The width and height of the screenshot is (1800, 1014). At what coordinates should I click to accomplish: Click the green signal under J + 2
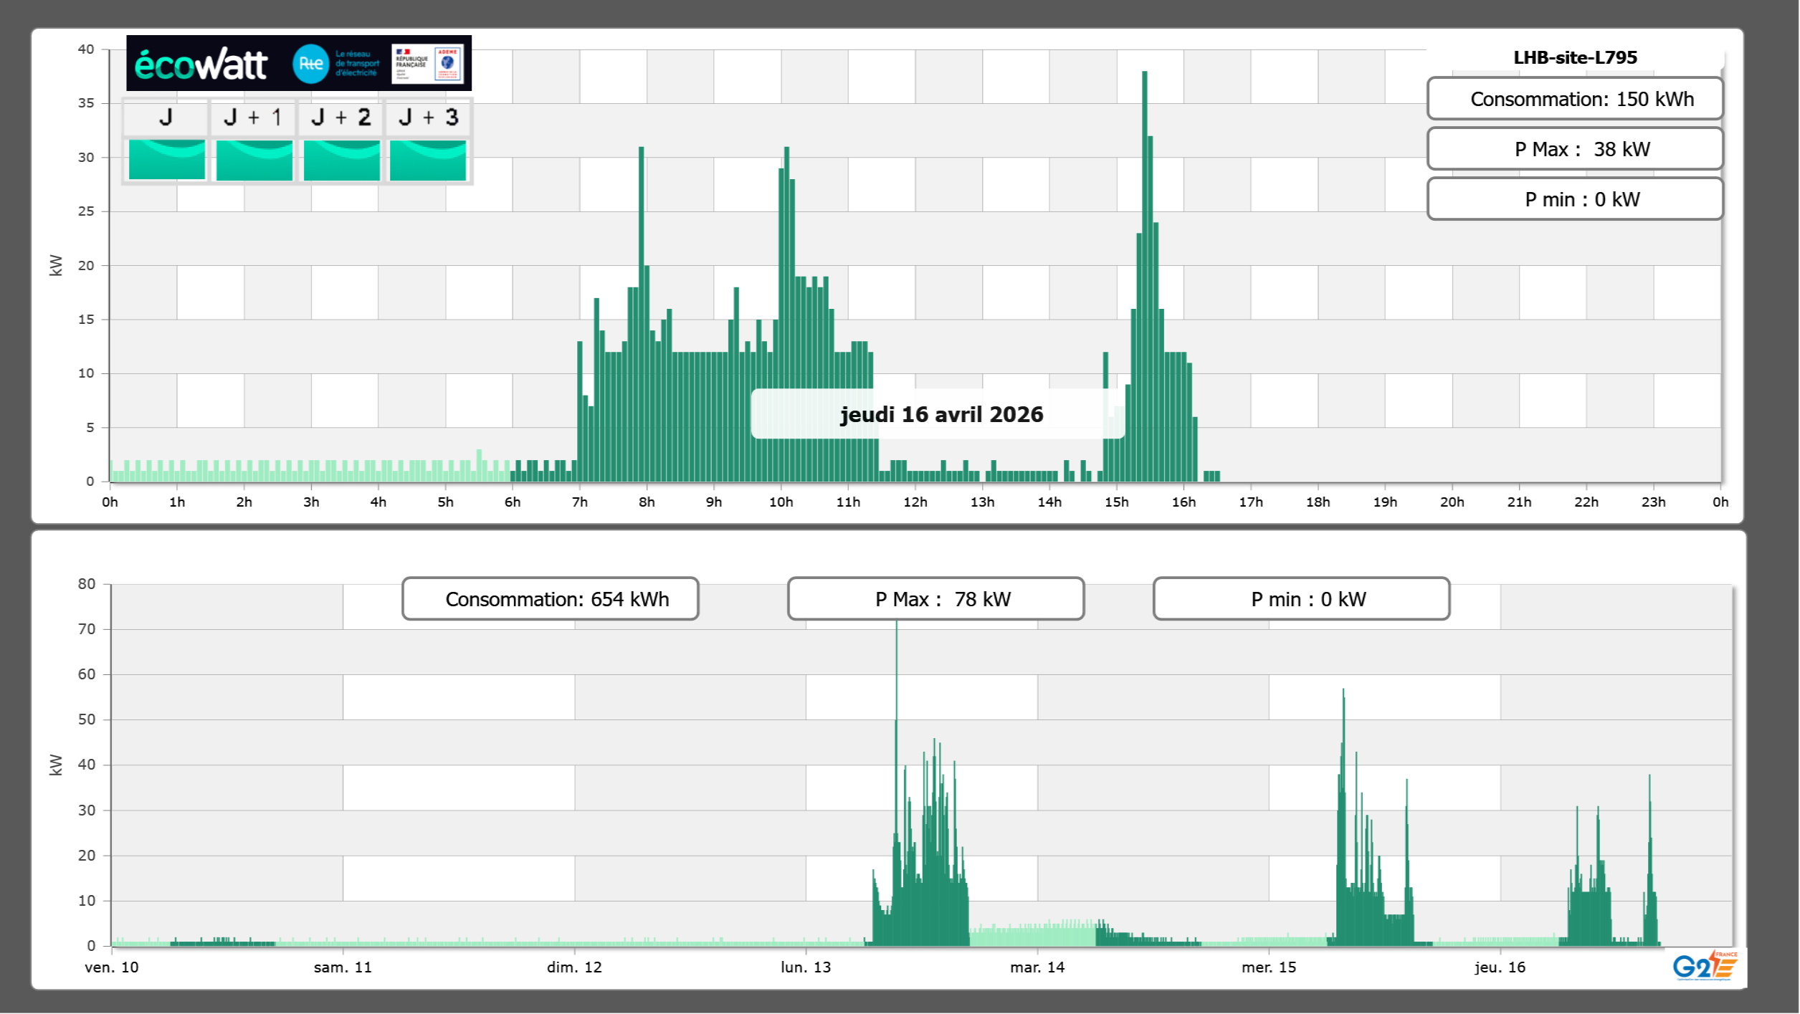341,159
